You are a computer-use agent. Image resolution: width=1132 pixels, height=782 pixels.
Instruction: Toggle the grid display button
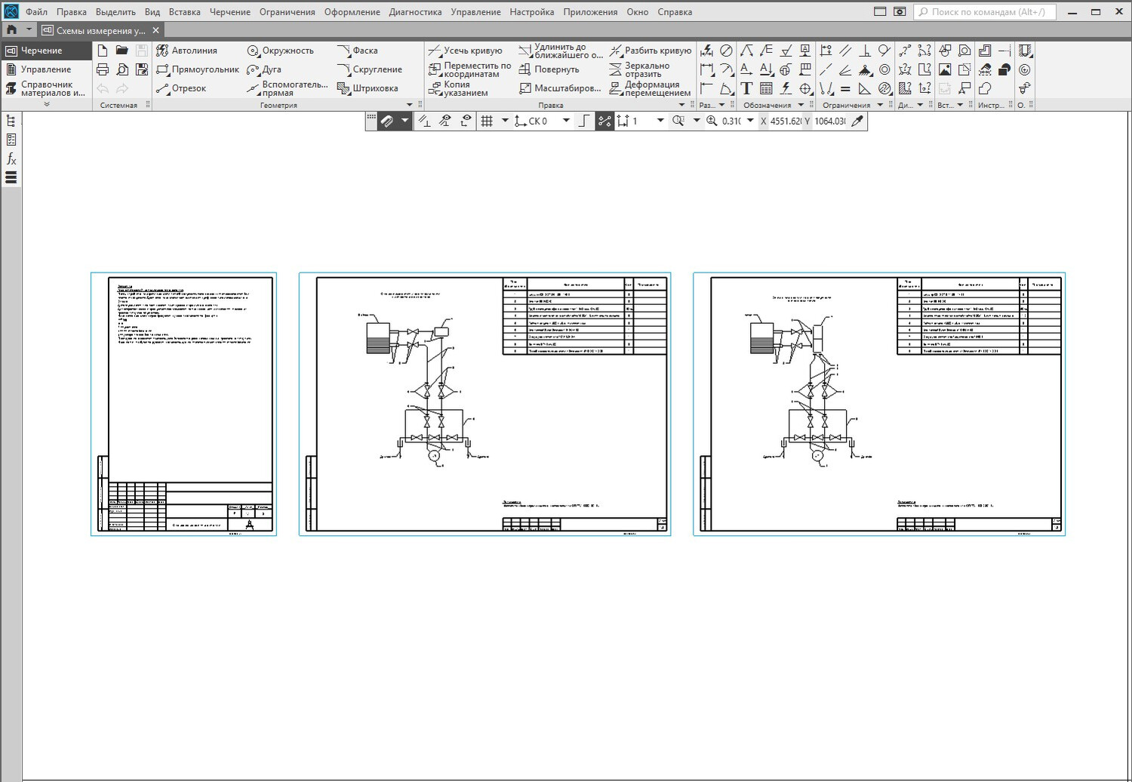(487, 121)
